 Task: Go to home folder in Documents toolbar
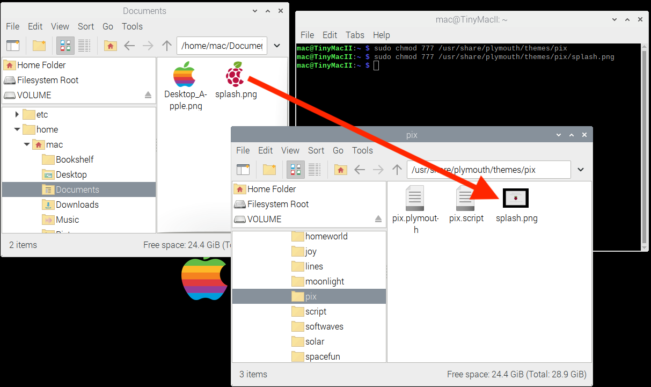(x=110, y=46)
